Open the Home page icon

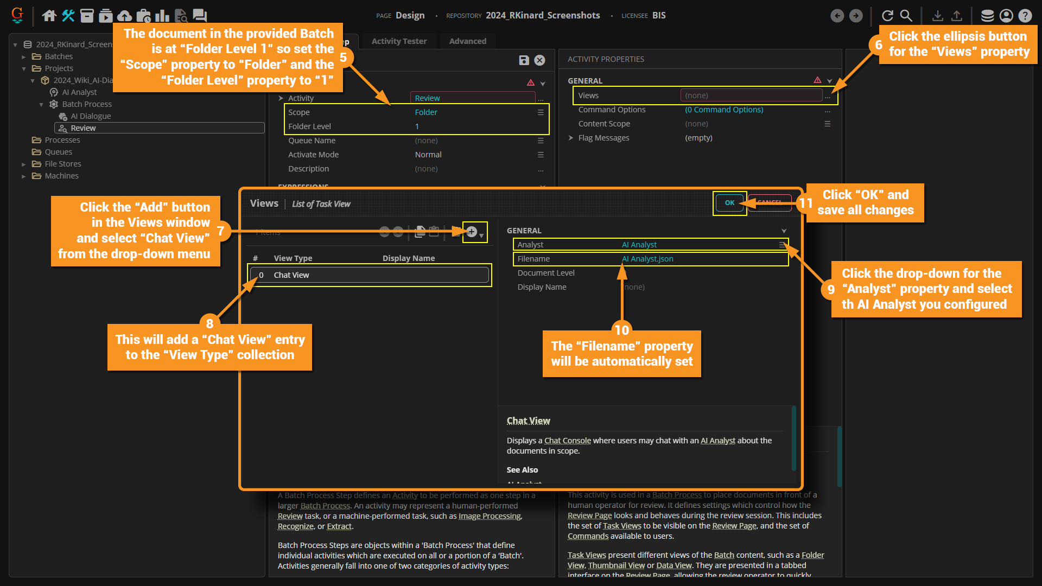49,16
